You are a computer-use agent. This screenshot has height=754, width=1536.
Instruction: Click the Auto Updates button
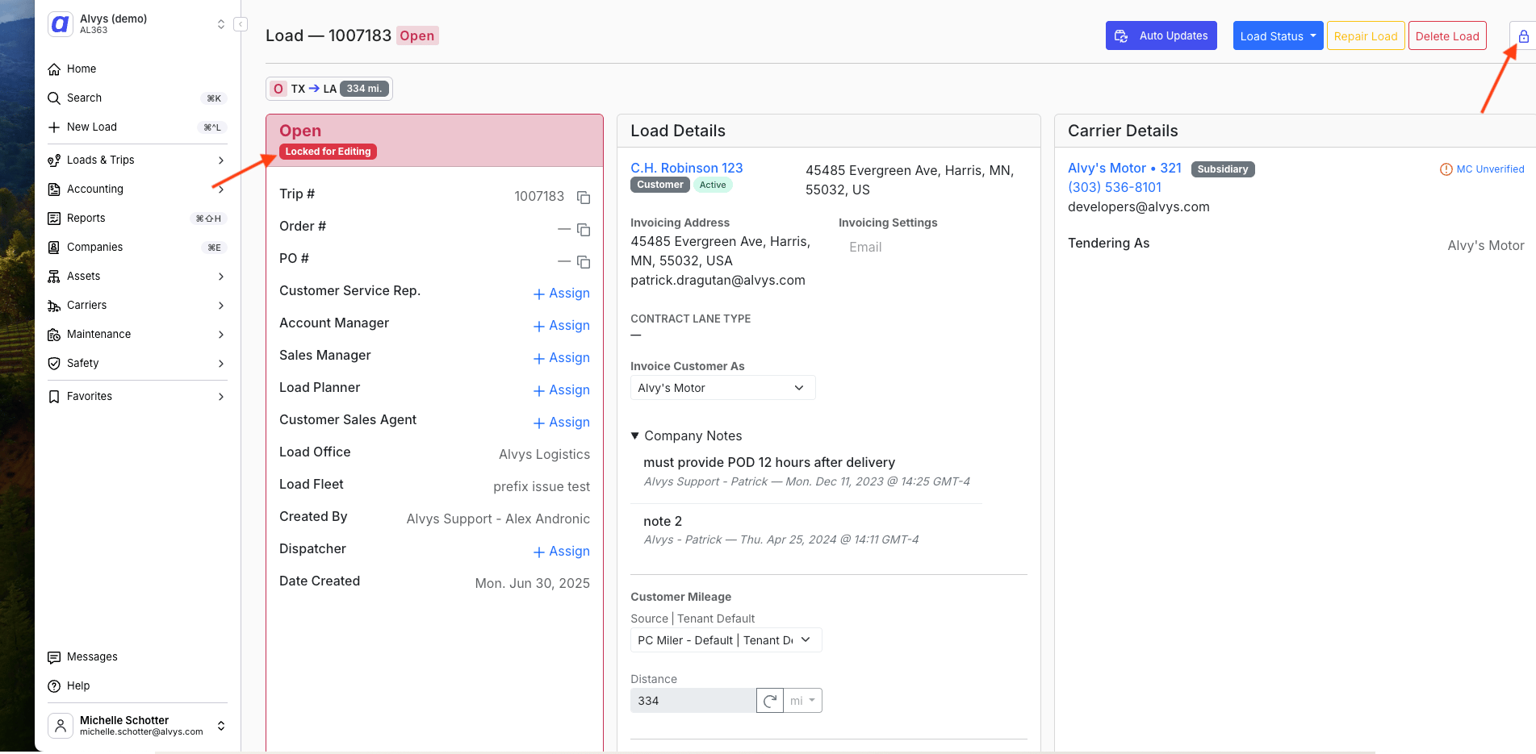1161,36
